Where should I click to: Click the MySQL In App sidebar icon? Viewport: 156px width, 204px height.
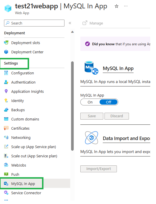pos(6,184)
